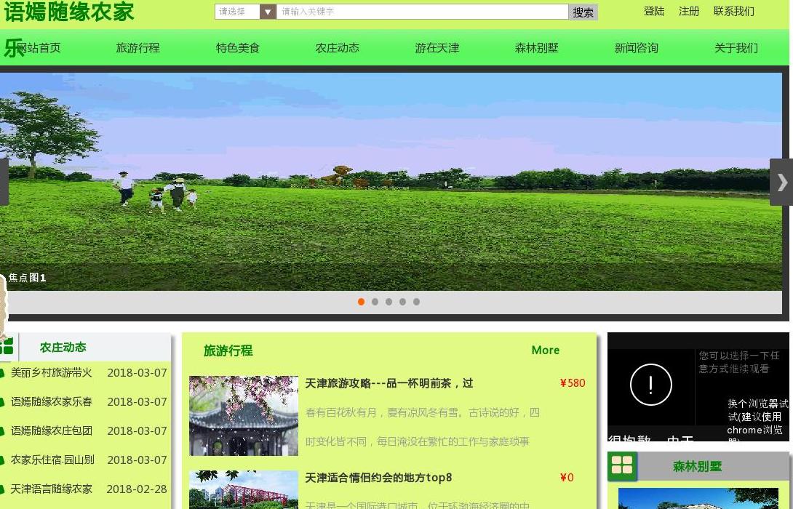Open the 联系我们 contact link

(734, 11)
